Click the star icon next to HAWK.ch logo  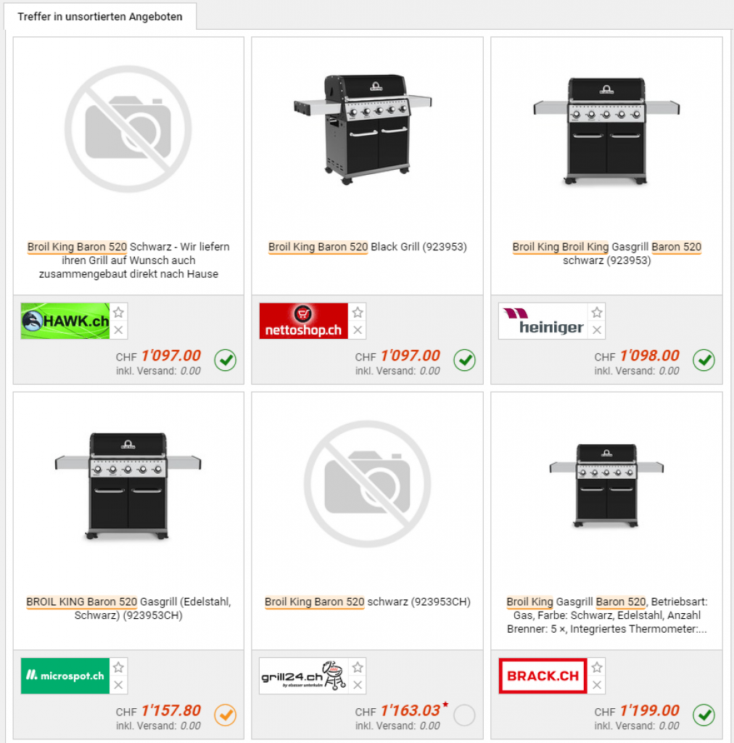click(118, 312)
